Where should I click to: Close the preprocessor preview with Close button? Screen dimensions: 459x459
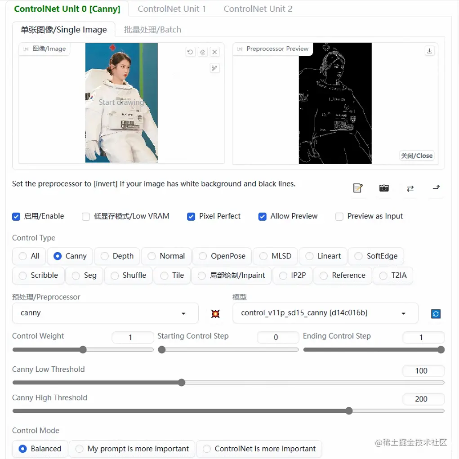tap(416, 156)
